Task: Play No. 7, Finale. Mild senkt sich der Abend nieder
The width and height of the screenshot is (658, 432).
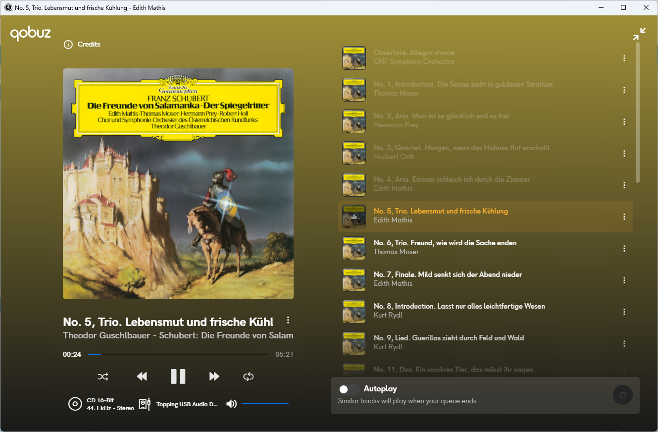Action: click(448, 274)
